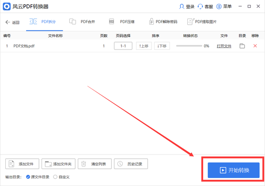Viewport: 265px width, 186px height.
Task: Open output folder icon for PDF文档.pdf
Action: pos(242,46)
